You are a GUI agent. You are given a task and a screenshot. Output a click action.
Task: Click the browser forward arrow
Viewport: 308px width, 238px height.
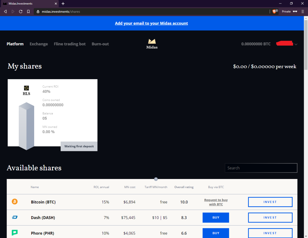coord(13,12)
